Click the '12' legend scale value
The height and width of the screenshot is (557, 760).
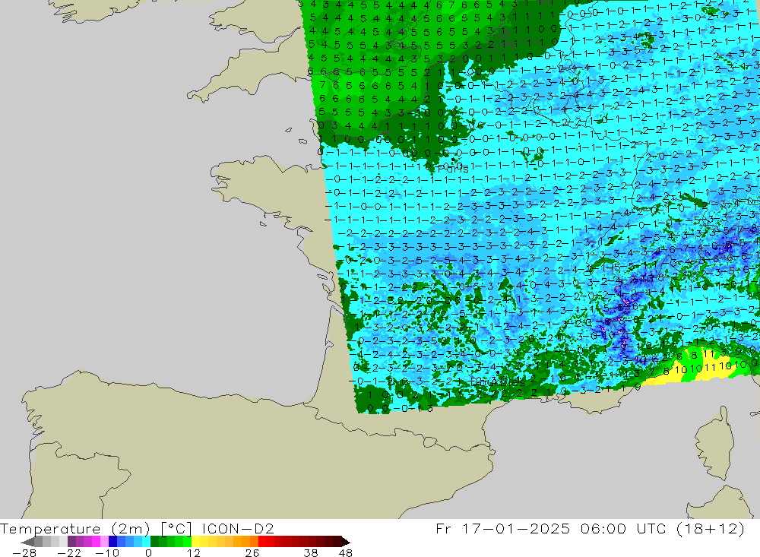tap(193, 552)
